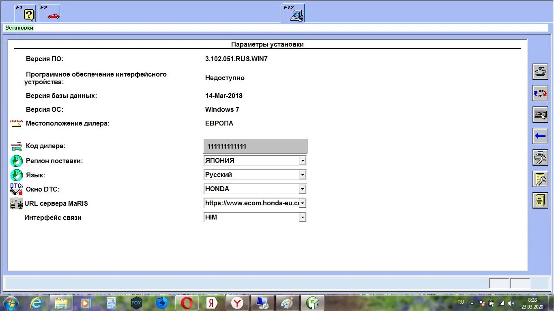The image size is (554, 311).
Task: Open printer setup wrench icon
Action: (x=540, y=158)
